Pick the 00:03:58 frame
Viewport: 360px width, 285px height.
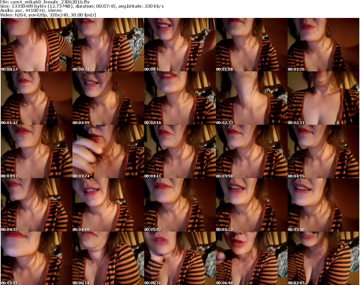tap(252, 151)
